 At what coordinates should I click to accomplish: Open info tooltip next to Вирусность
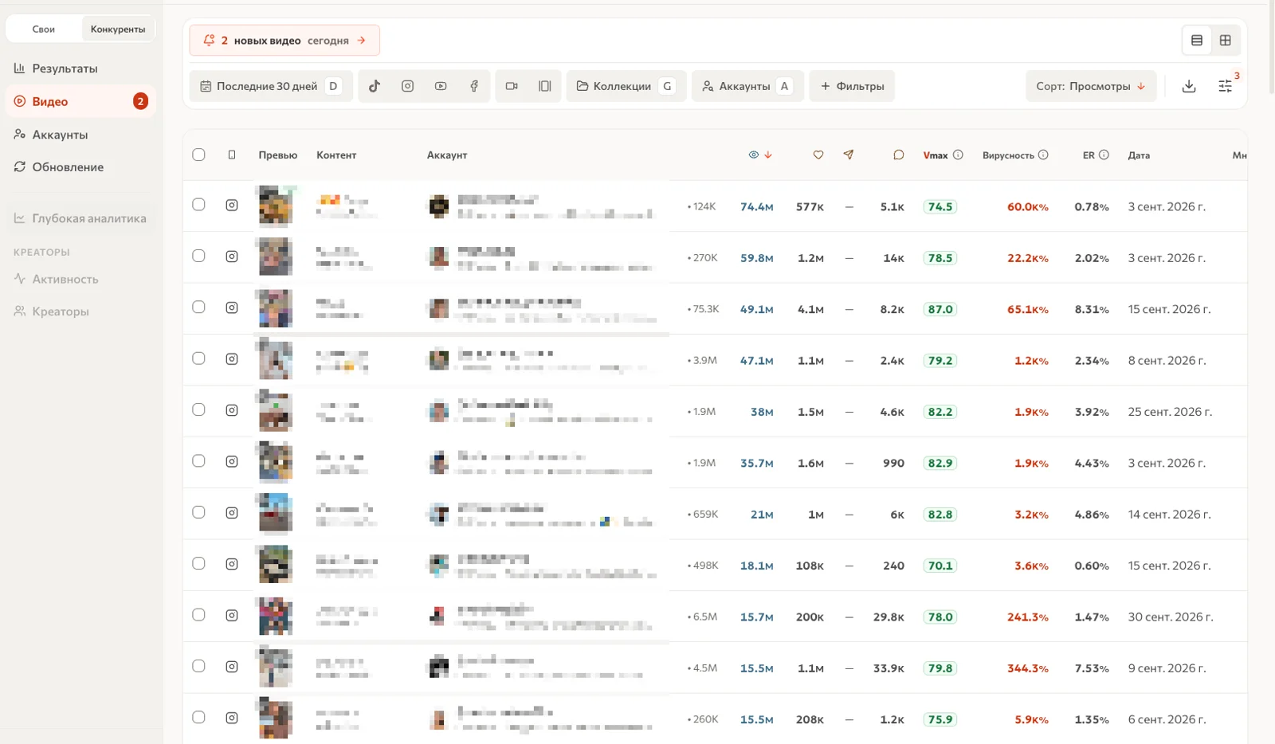pyautogui.click(x=1043, y=155)
